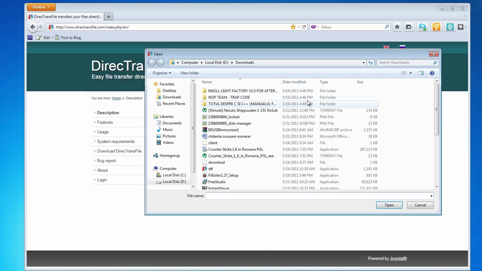Open the Desktop favorite in the navigation pane
Screen dimensions: 482x271
pyautogui.click(x=169, y=91)
